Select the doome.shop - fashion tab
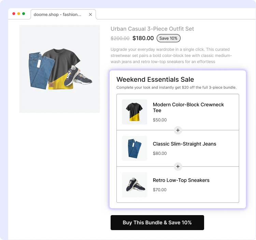 (63, 14)
